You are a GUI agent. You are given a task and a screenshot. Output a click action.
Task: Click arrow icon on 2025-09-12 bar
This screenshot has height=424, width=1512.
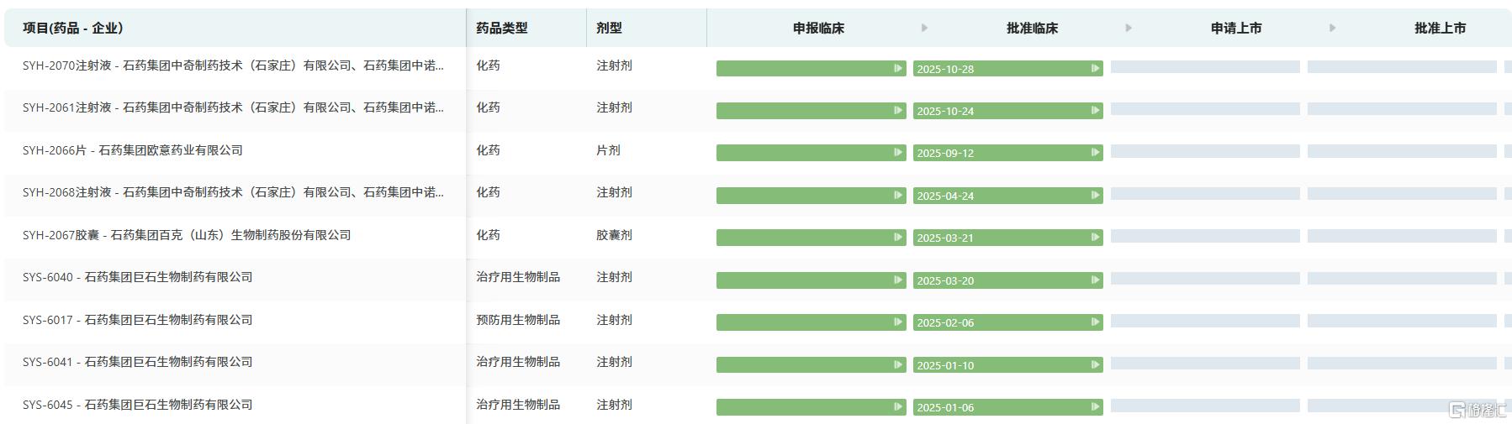tap(1095, 152)
